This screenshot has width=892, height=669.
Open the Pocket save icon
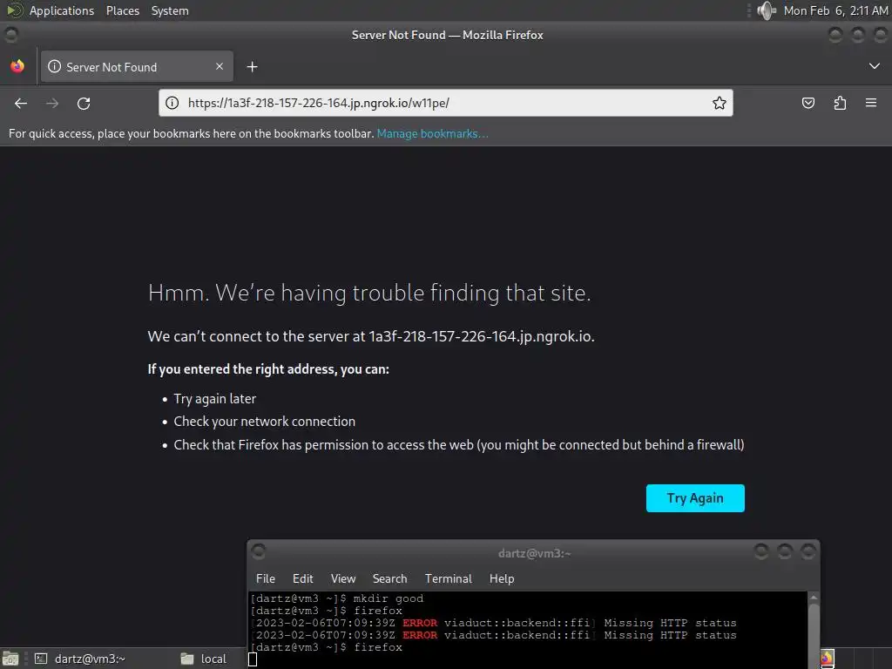point(808,103)
